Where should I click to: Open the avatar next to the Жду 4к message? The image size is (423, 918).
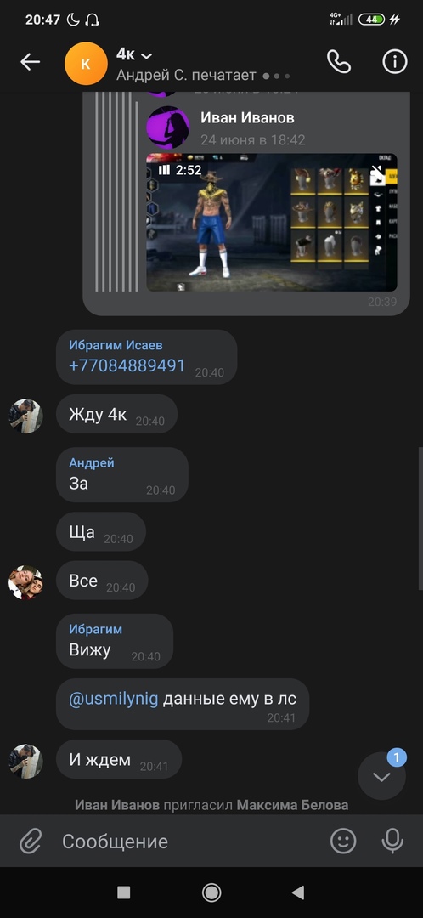click(x=25, y=416)
